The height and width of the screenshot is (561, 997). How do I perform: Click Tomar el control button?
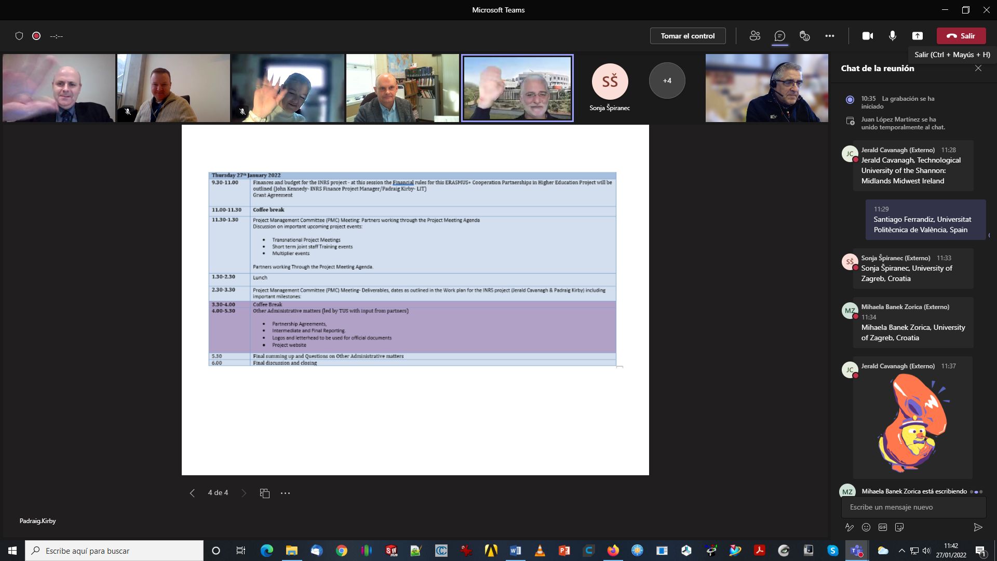(x=688, y=36)
